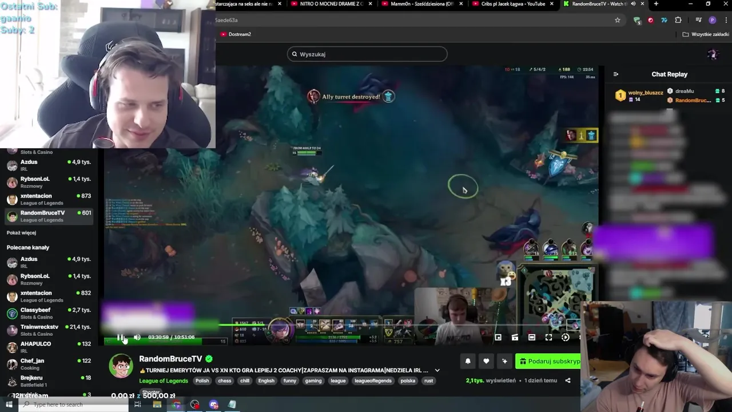The height and width of the screenshot is (412, 732).
Task: Collapse the Chat Replay panel
Action: (616, 74)
